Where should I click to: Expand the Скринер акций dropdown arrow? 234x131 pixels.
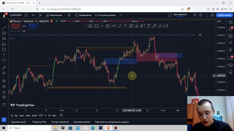[x=28, y=122]
